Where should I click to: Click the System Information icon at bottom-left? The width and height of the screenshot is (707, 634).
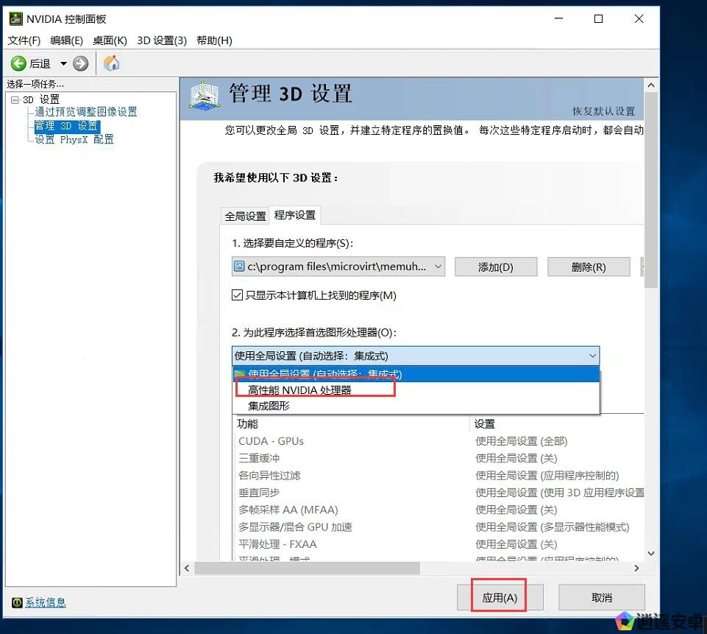click(x=17, y=603)
